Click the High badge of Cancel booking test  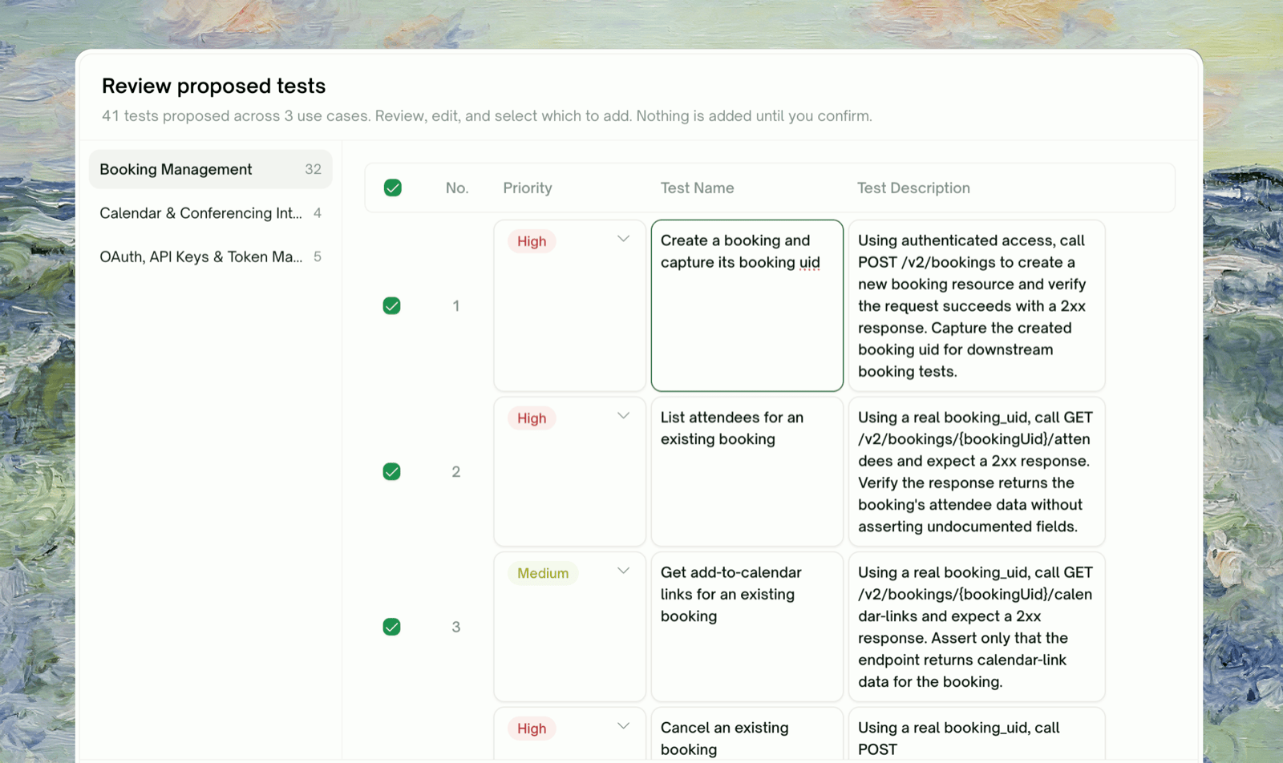[x=532, y=729]
